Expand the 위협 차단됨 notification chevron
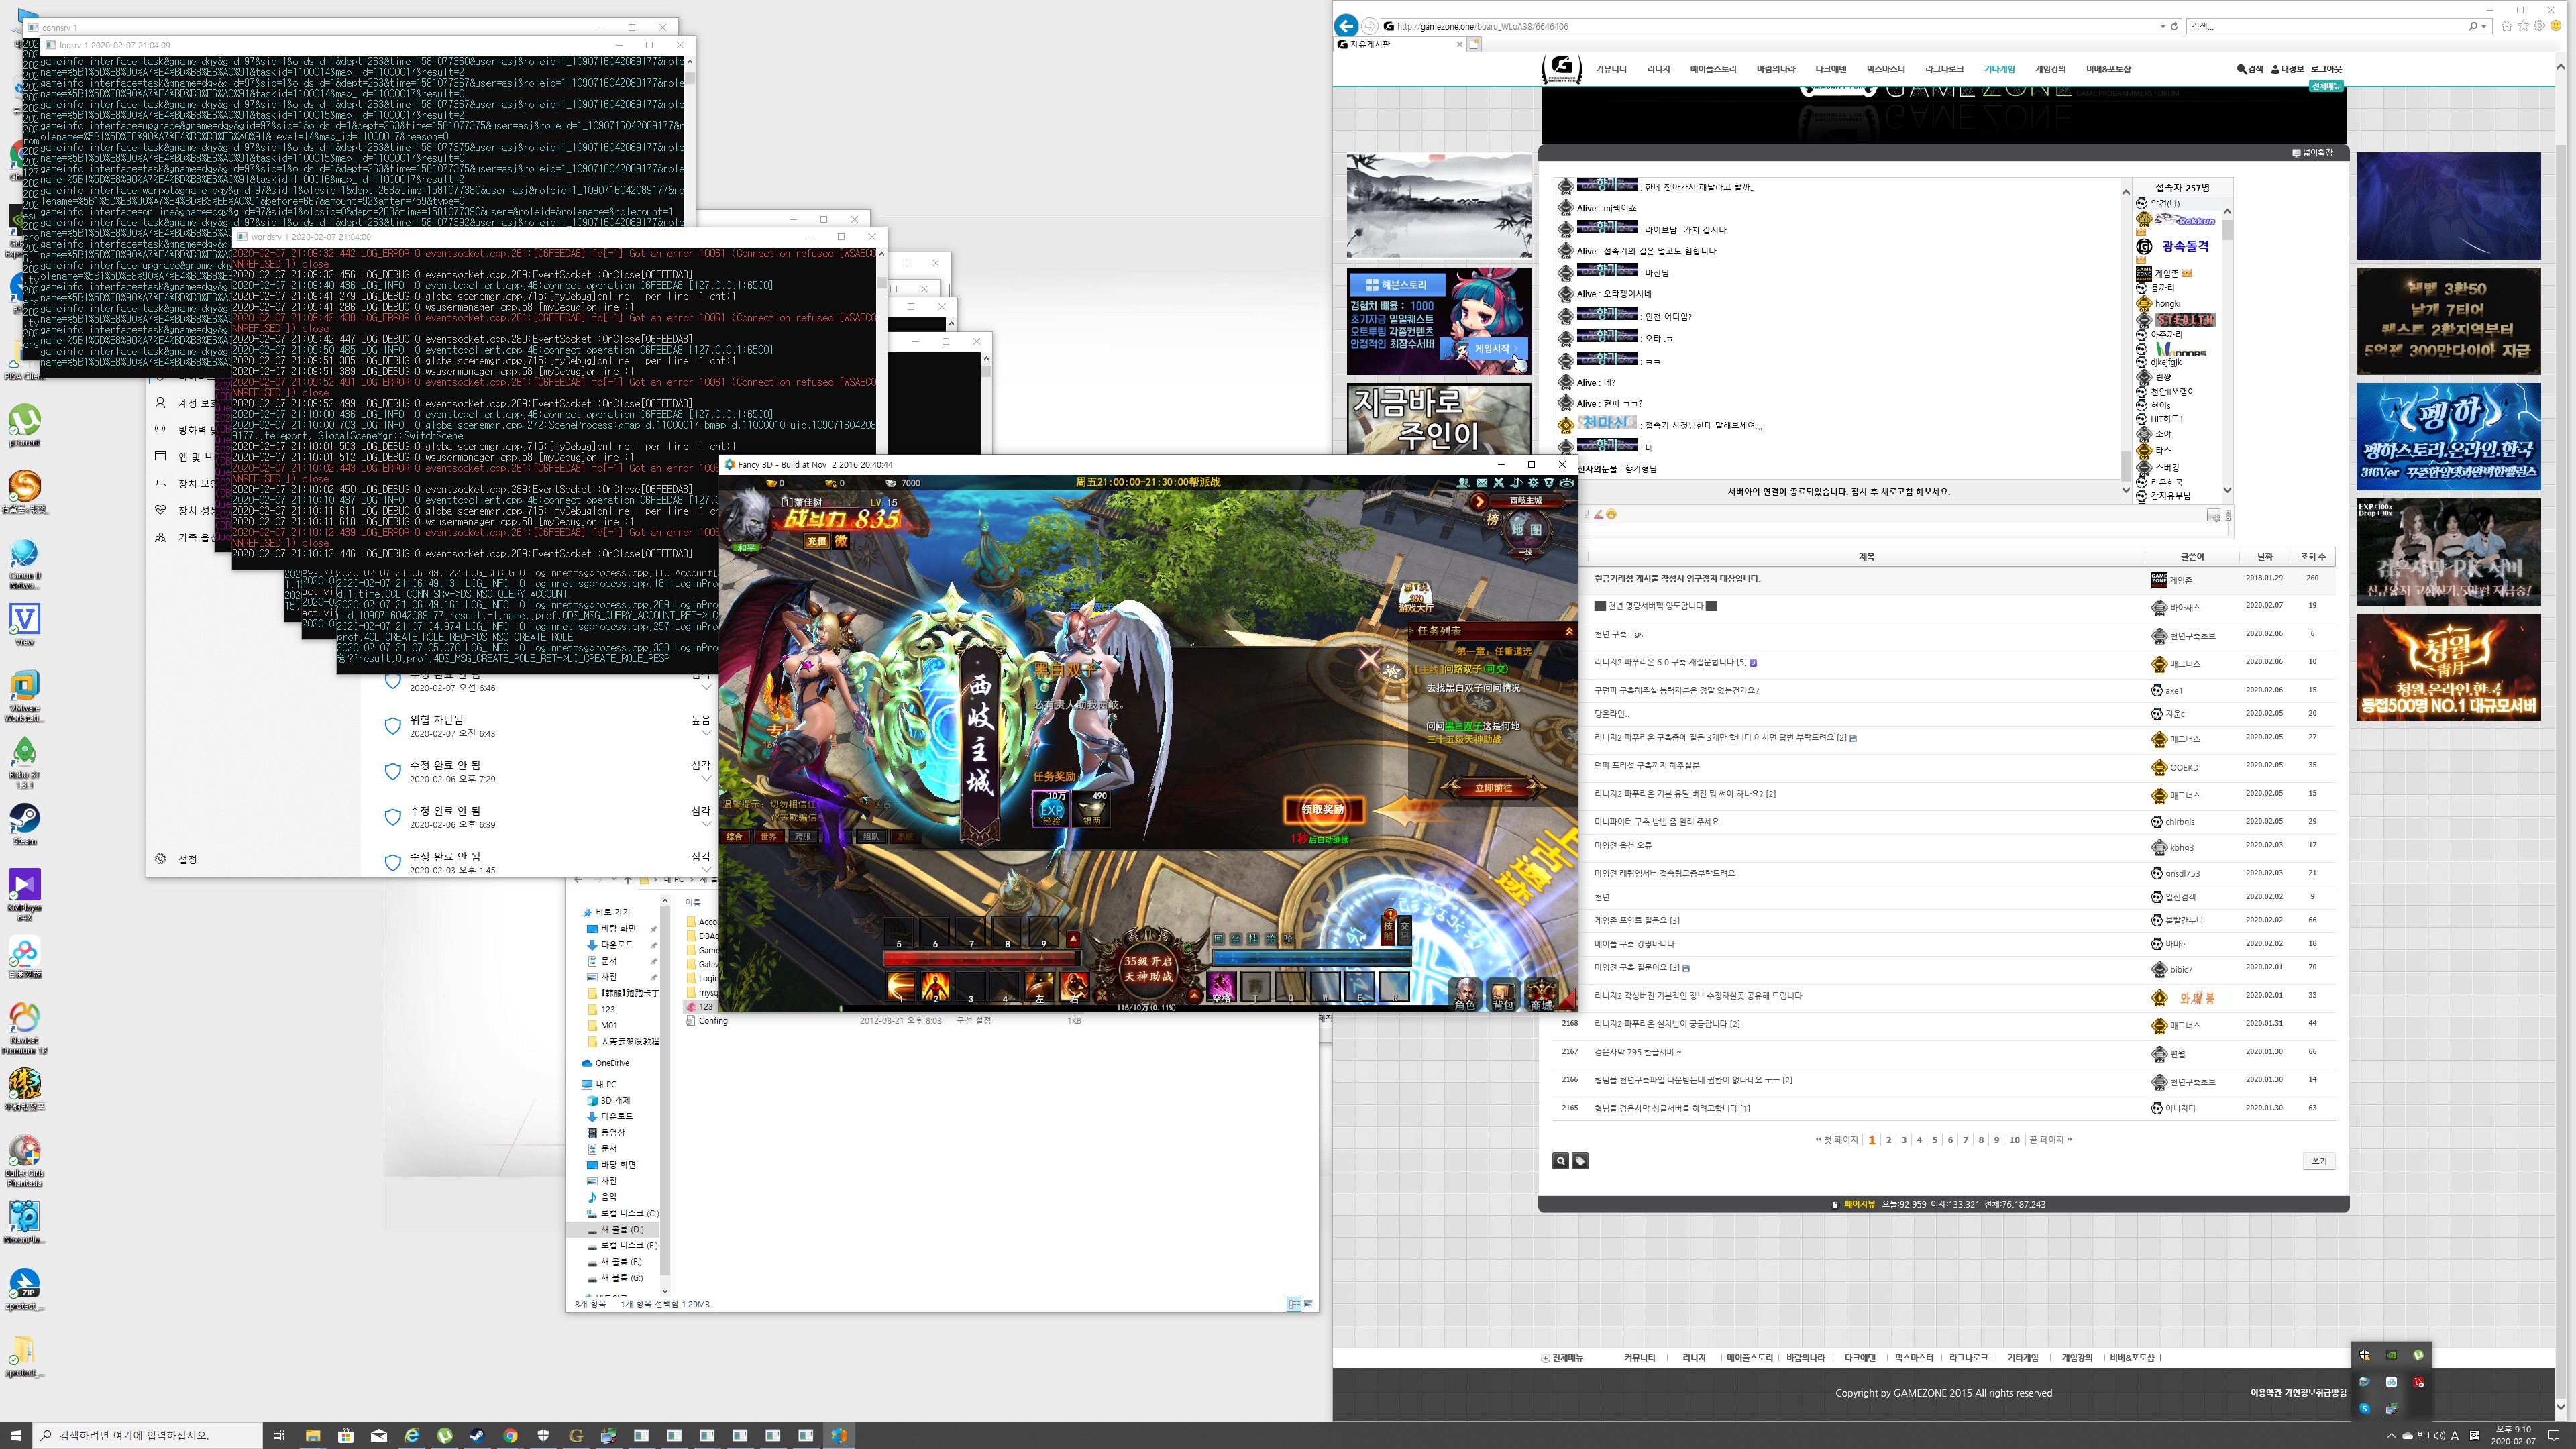Screen dimensions: 2576x1449 click(x=706, y=733)
